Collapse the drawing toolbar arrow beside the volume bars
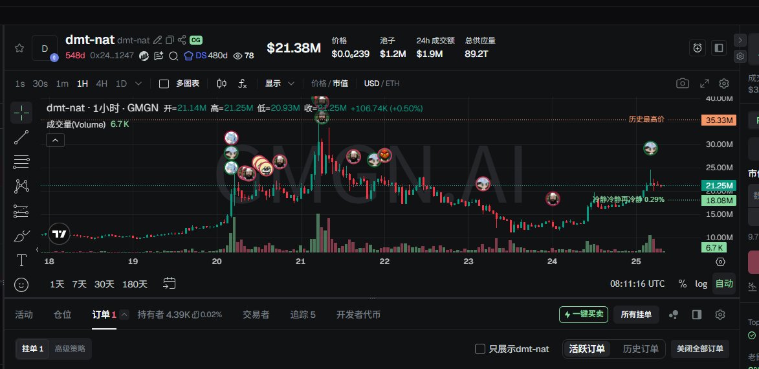The image size is (759, 369). point(38,249)
